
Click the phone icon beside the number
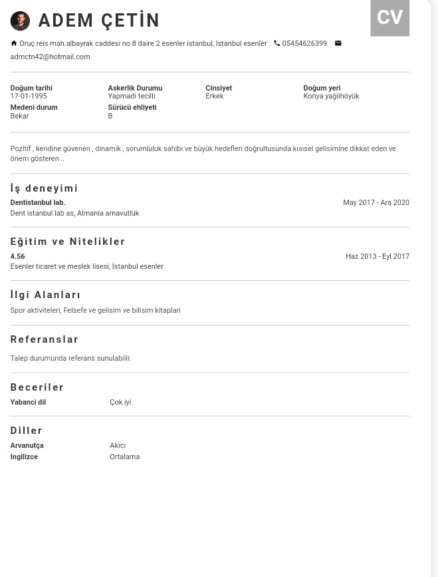(276, 43)
